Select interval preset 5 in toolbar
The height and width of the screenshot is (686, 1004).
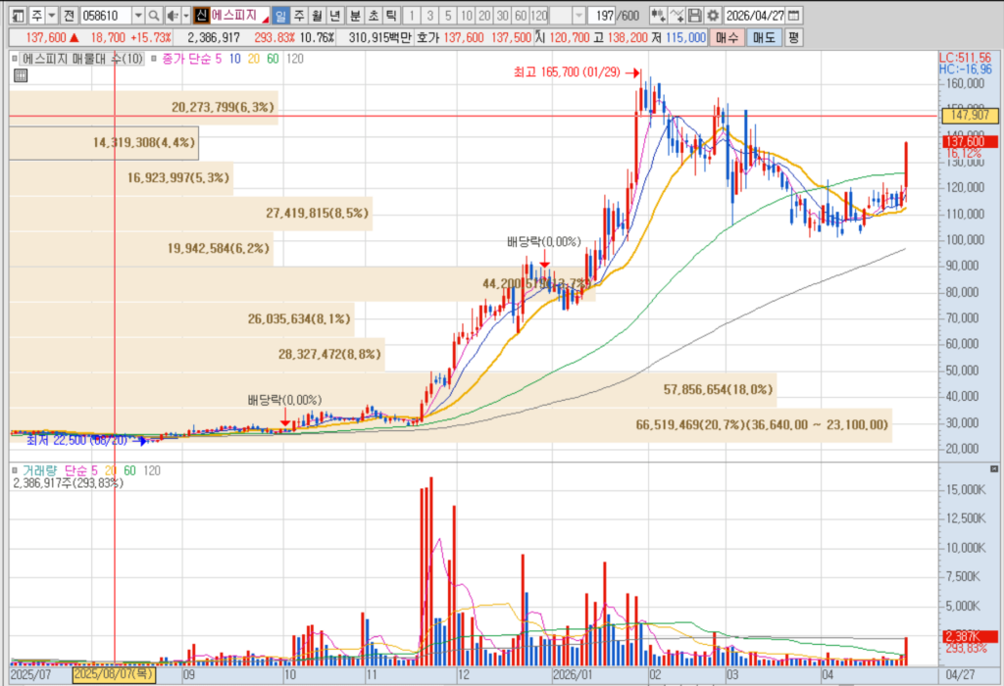[448, 16]
